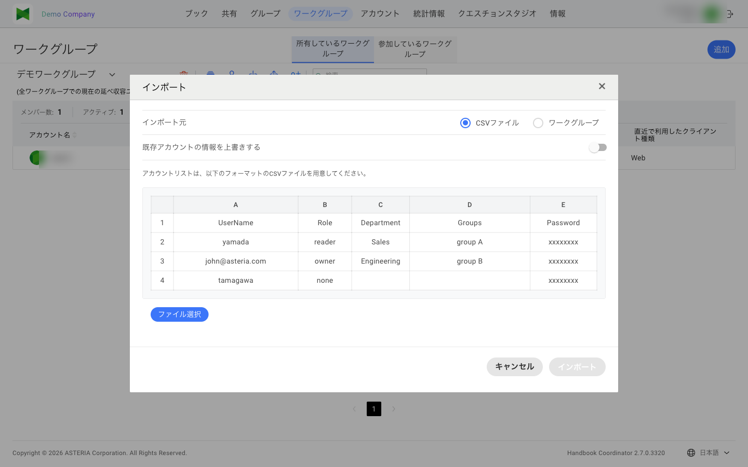The image size is (748, 467).
Task: Click the Password header cell
Action: click(563, 223)
